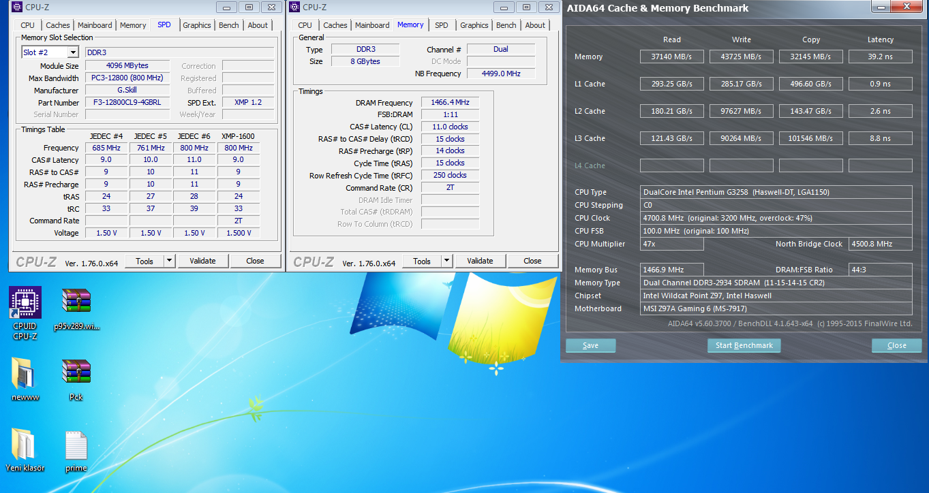The image size is (929, 493).
Task: Click DRAM:FSB Ratio 44:3 value
Action: coord(881,270)
